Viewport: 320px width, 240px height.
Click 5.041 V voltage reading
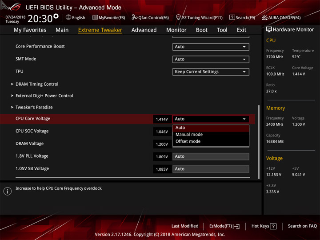point(298,175)
